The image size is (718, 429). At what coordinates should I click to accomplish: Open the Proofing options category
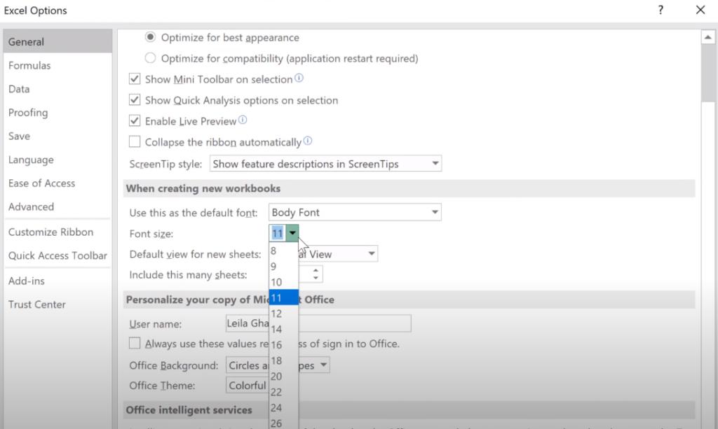point(57,113)
